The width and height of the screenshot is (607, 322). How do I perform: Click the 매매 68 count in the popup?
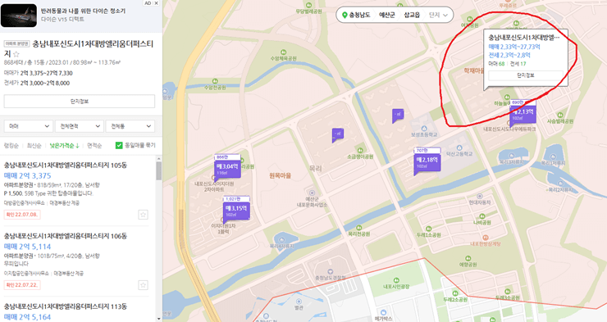496,64
